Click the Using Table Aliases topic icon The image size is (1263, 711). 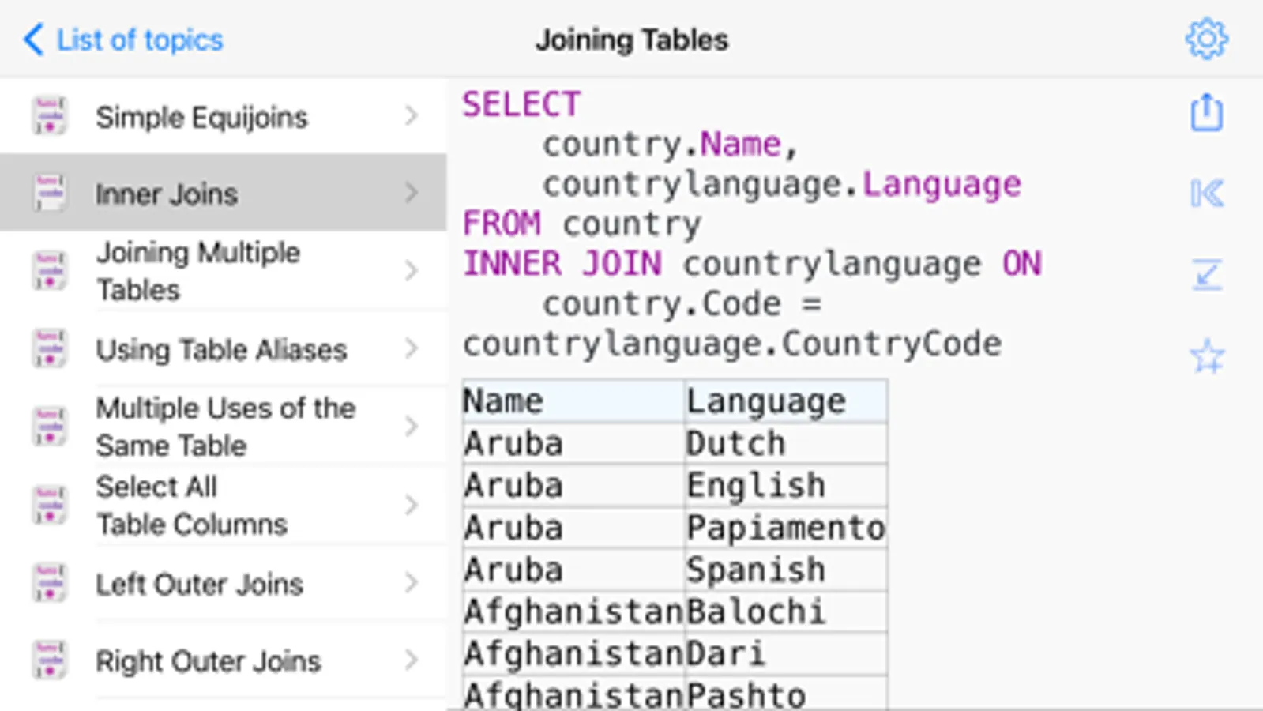(49, 348)
